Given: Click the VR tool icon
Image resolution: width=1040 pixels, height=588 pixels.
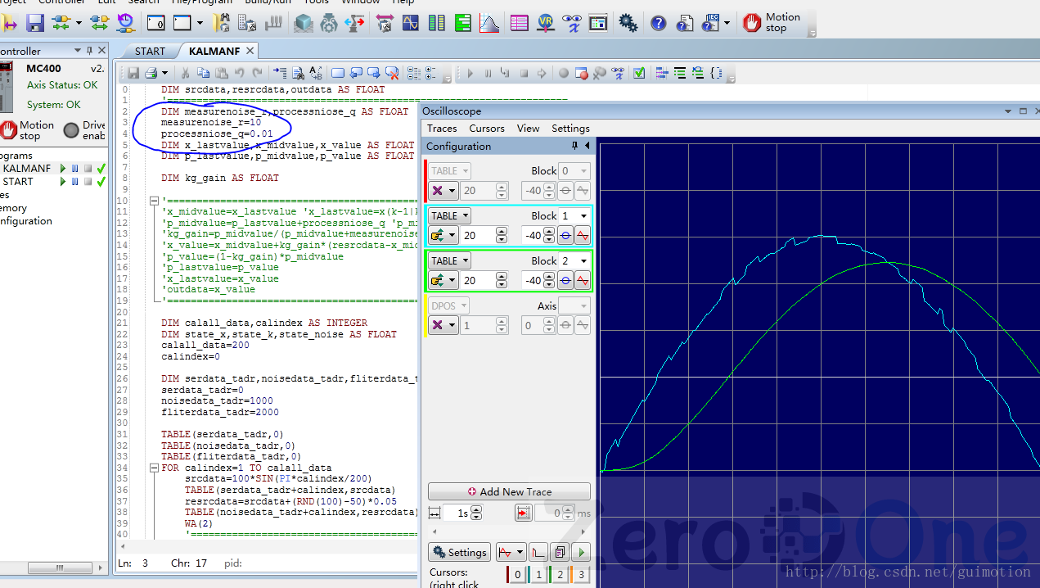Looking at the screenshot, I should click(546, 23).
